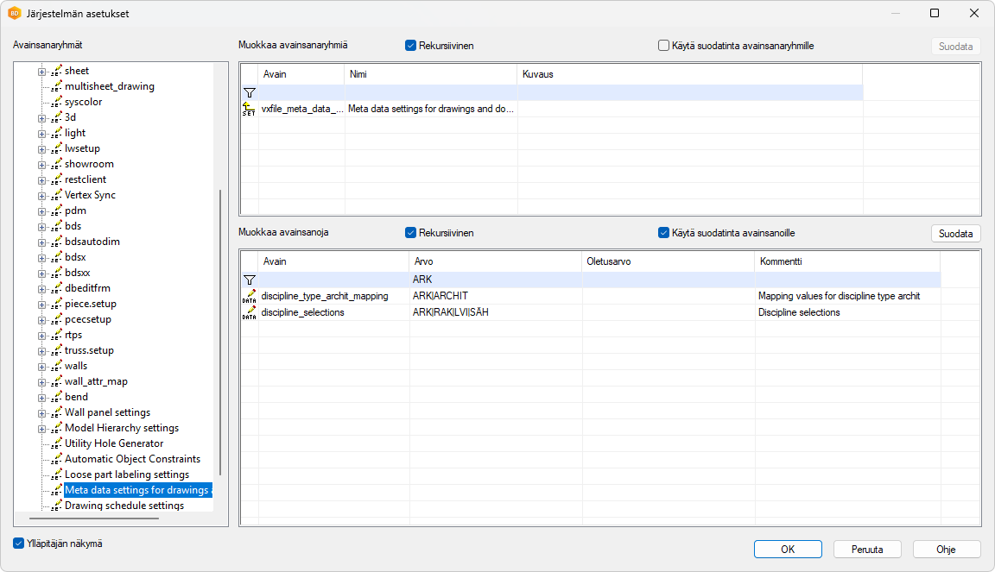Uncheck Ylläpitäjän näkymä checkbox

pyautogui.click(x=19, y=544)
